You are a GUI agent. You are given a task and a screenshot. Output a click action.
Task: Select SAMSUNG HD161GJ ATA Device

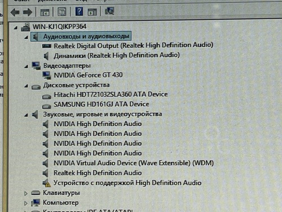pos(102,104)
